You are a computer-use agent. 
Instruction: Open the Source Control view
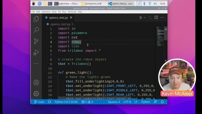pos(36,41)
